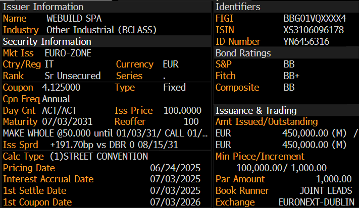
Task: Select the Maturity date 07/03/2031
Action: (67, 122)
